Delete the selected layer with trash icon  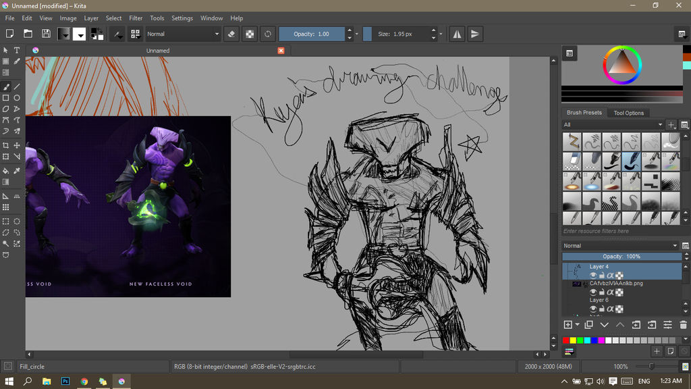point(683,325)
